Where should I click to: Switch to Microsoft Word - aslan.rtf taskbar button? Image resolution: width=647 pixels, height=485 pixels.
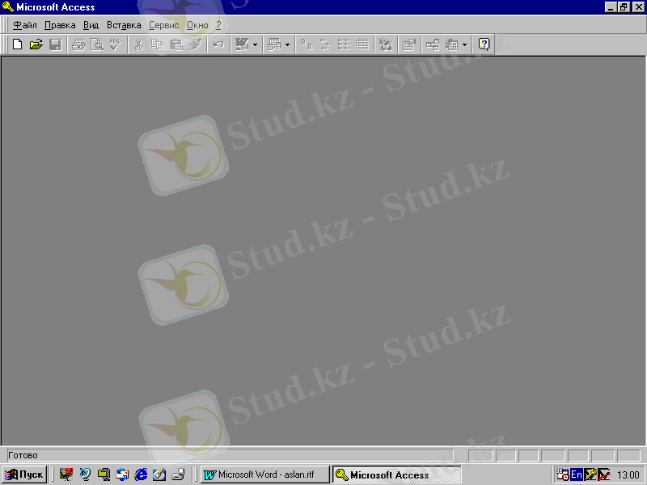tap(265, 474)
